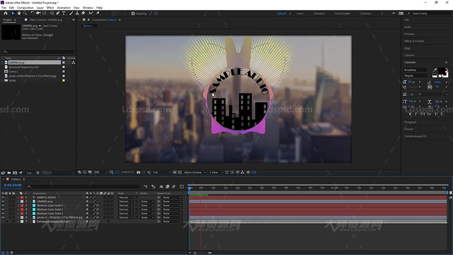Open Show Channel color management icon
Image resolution: width=453 pixels, height=255 pixels.
click(x=149, y=172)
